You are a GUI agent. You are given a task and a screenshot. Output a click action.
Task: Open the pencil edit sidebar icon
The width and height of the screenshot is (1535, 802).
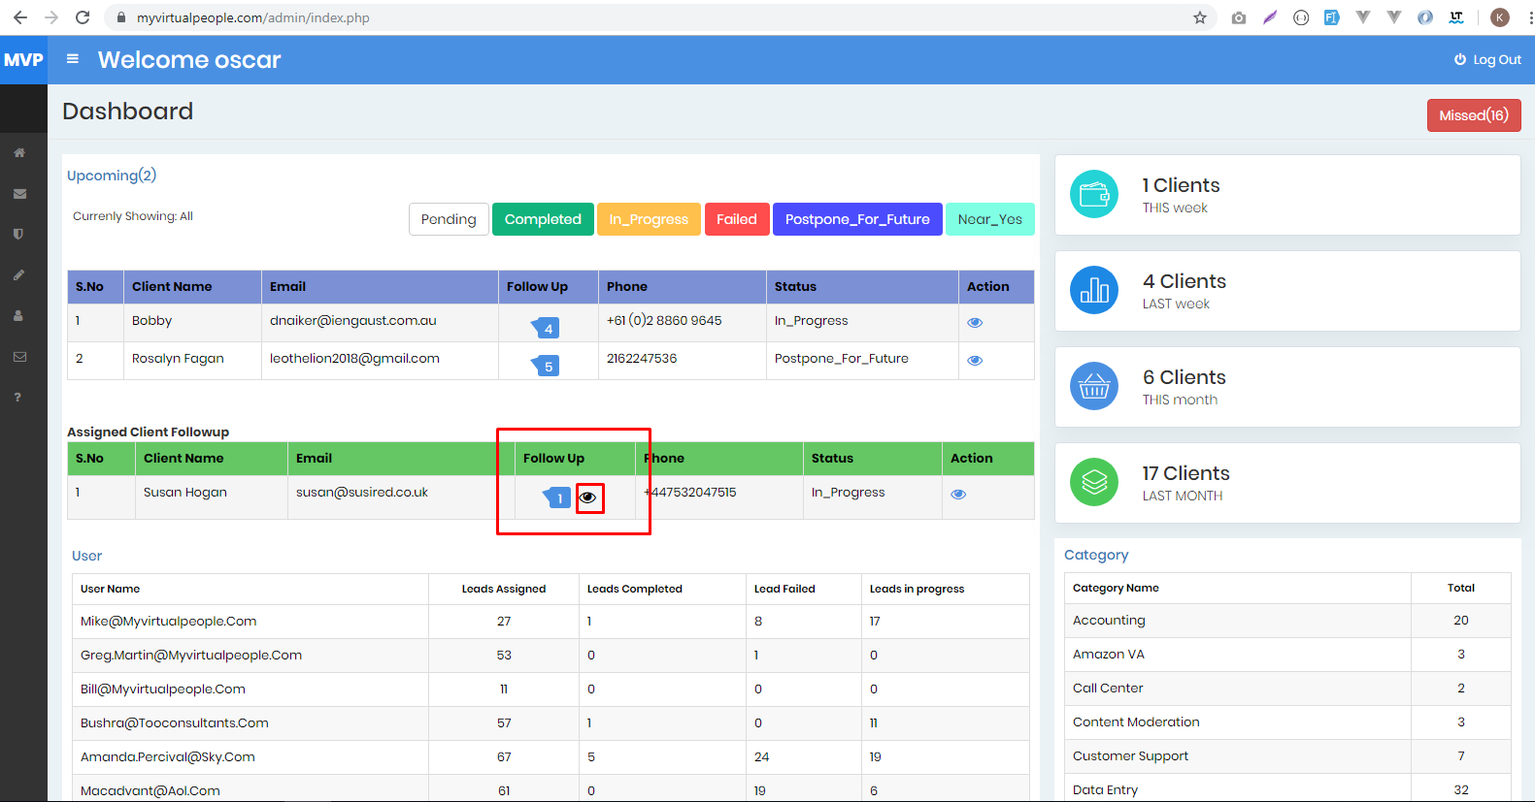pyautogui.click(x=18, y=275)
